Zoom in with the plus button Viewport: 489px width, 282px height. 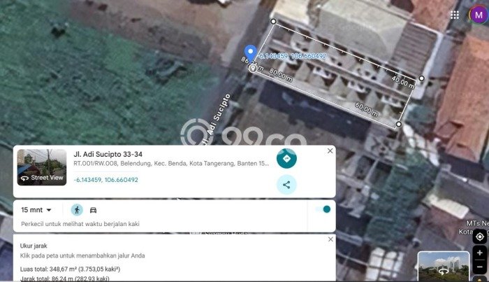tap(480, 253)
